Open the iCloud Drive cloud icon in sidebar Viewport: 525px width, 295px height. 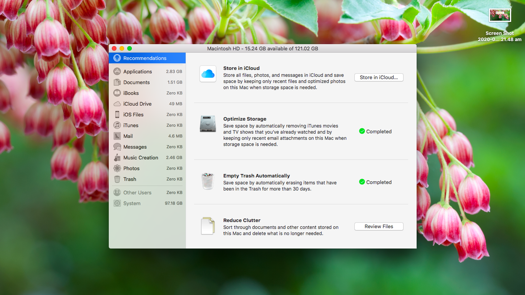[x=117, y=104]
